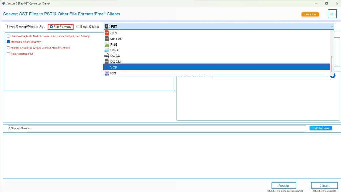
Task: Select the DOCX document icon
Action: pyautogui.click(x=107, y=56)
